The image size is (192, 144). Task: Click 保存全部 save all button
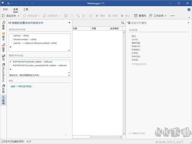click(30, 16)
